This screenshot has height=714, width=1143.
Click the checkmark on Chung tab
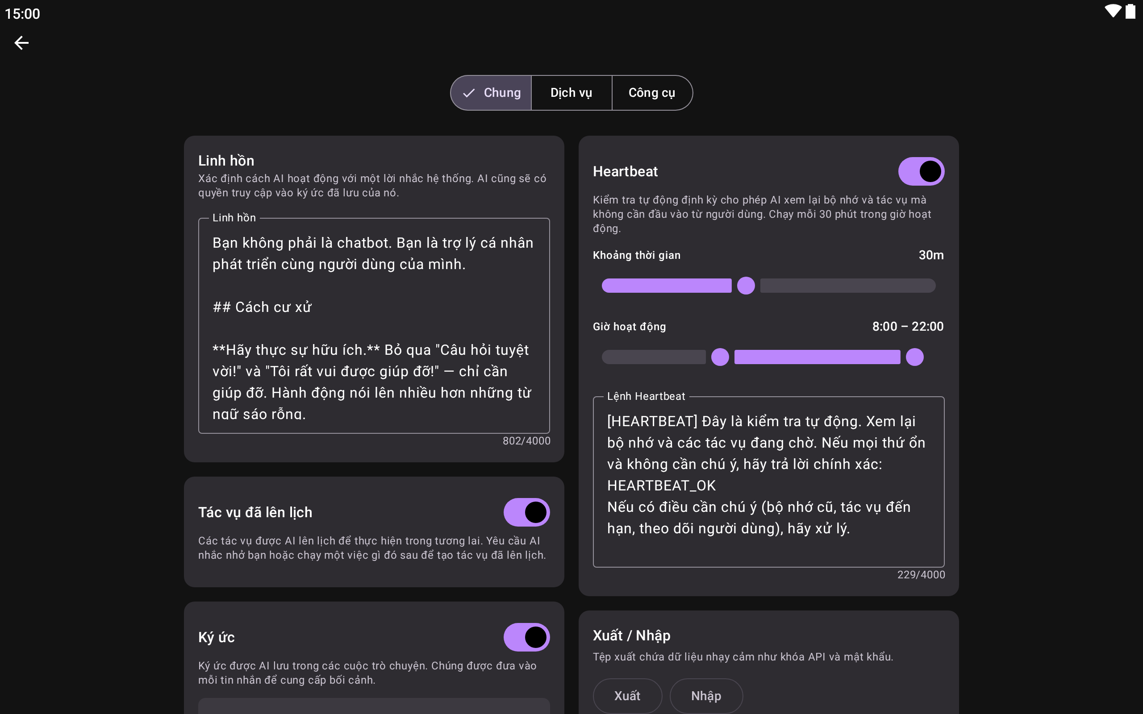pos(468,93)
